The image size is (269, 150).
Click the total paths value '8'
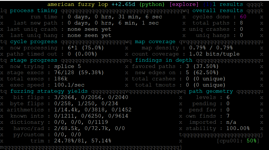(241, 23)
